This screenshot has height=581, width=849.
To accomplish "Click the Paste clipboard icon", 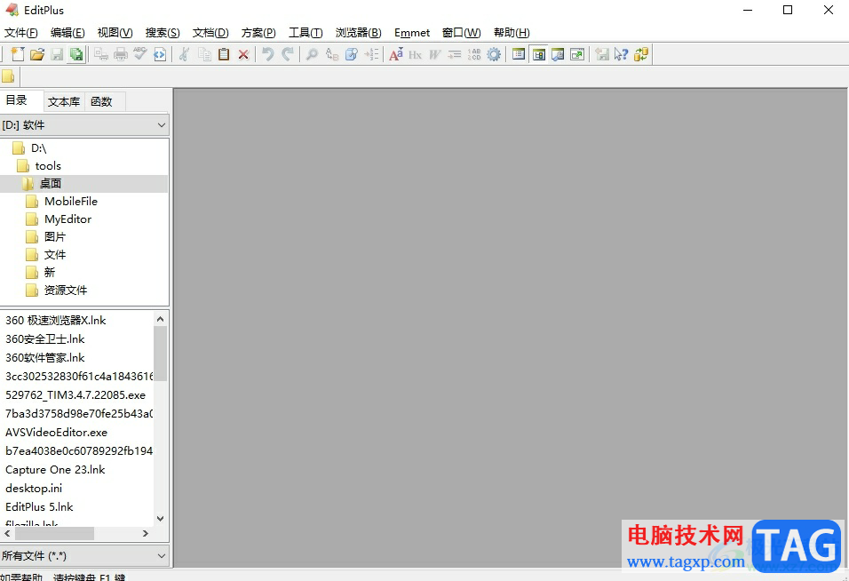I will pos(224,54).
